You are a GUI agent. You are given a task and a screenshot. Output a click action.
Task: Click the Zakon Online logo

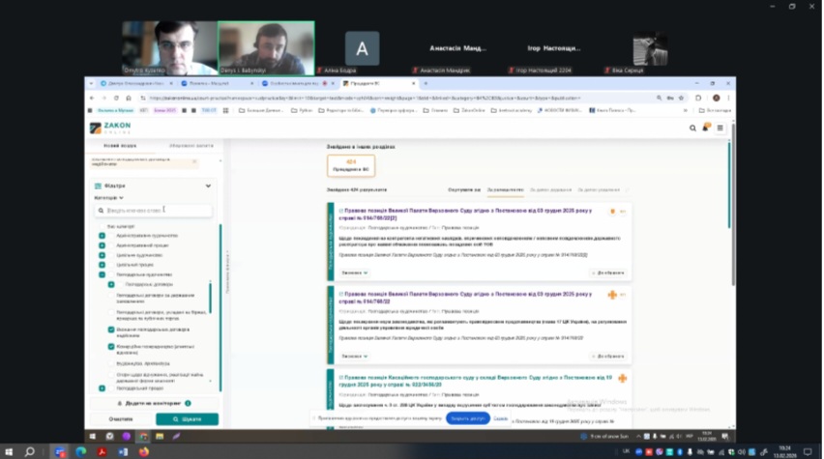point(110,128)
